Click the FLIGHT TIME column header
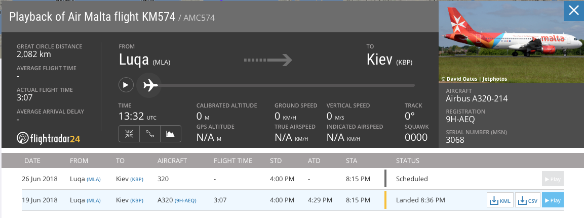The width and height of the screenshot is (584, 218). [x=233, y=161]
